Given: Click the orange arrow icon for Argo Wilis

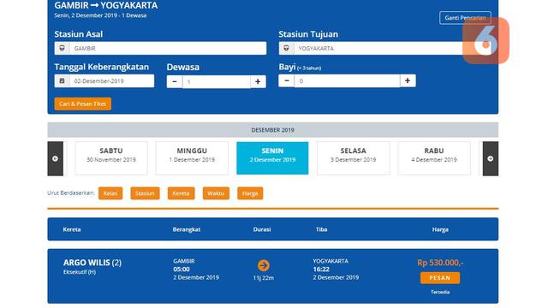Looking at the screenshot, I should click(264, 265).
